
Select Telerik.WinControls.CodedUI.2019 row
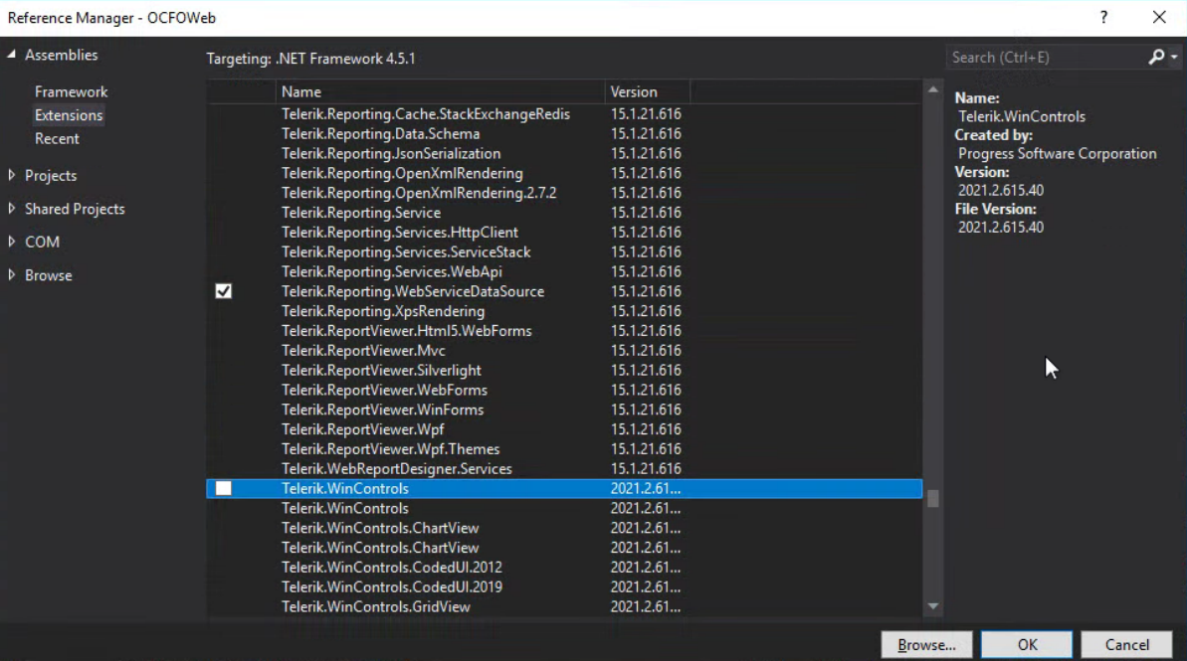(x=564, y=586)
